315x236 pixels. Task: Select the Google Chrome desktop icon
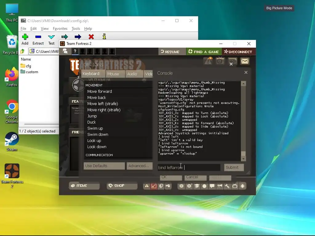click(x=12, y=112)
